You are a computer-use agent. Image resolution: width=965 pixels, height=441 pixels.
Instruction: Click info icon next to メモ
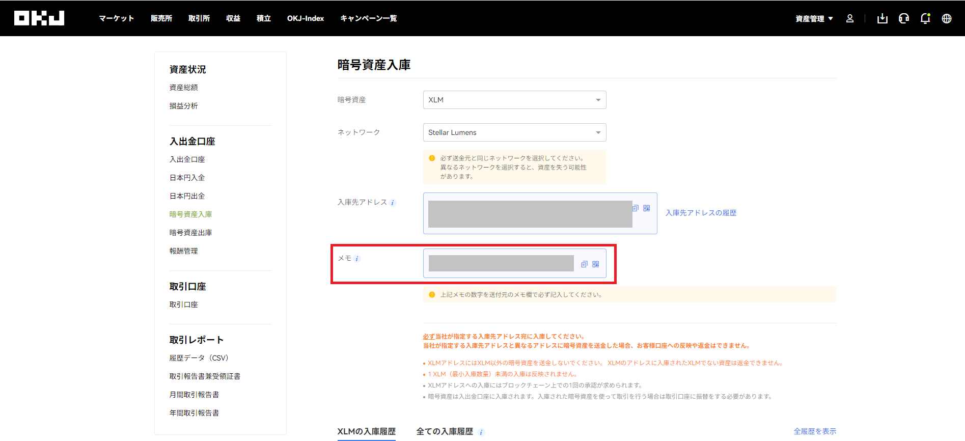(x=357, y=259)
